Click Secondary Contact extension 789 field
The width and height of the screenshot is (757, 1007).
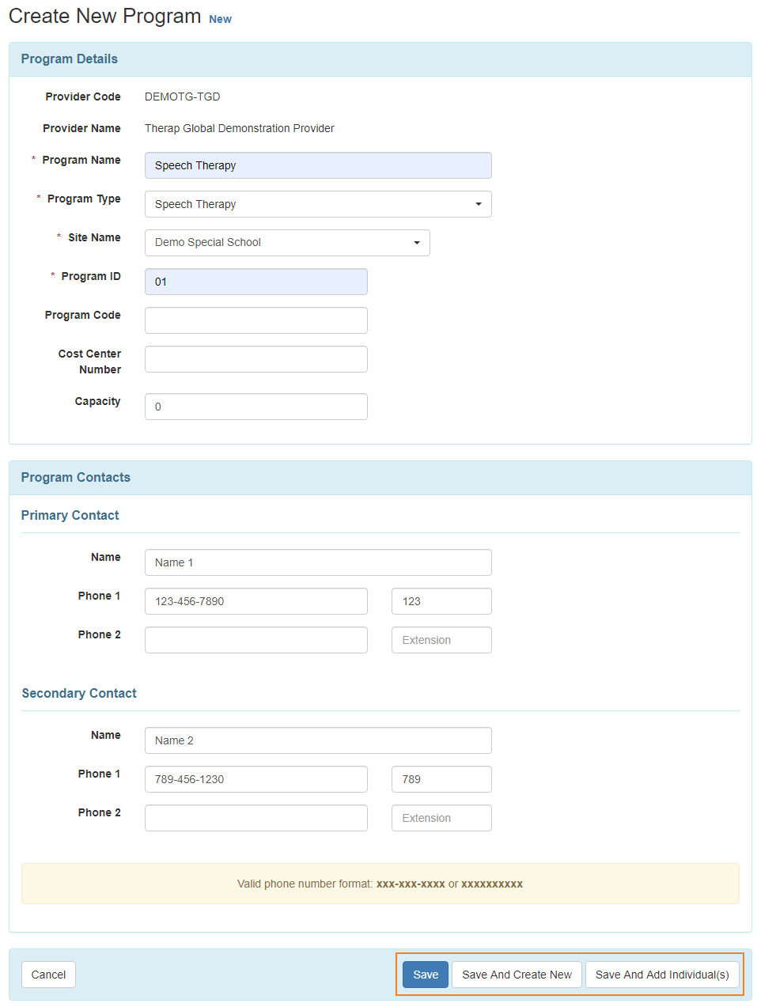pyautogui.click(x=441, y=779)
